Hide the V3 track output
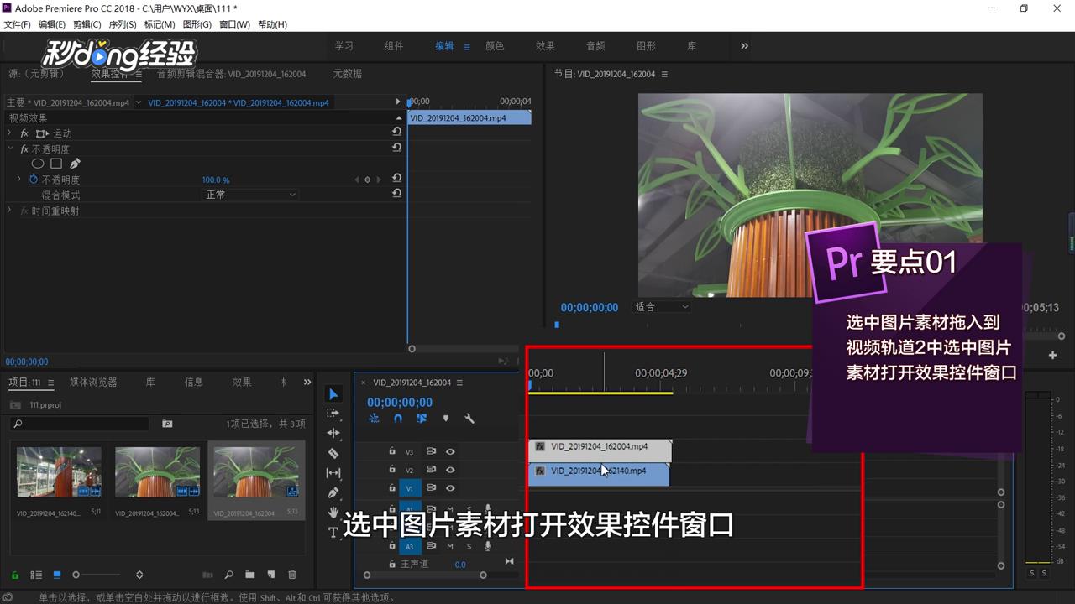 (x=450, y=451)
